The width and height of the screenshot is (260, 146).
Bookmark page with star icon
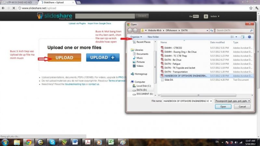pyautogui.click(x=251, y=8)
